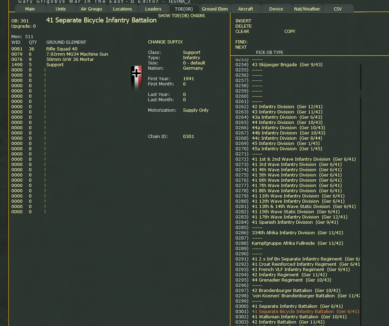Click PICK OB TYPE header
The image size is (389, 326).
coord(269,53)
